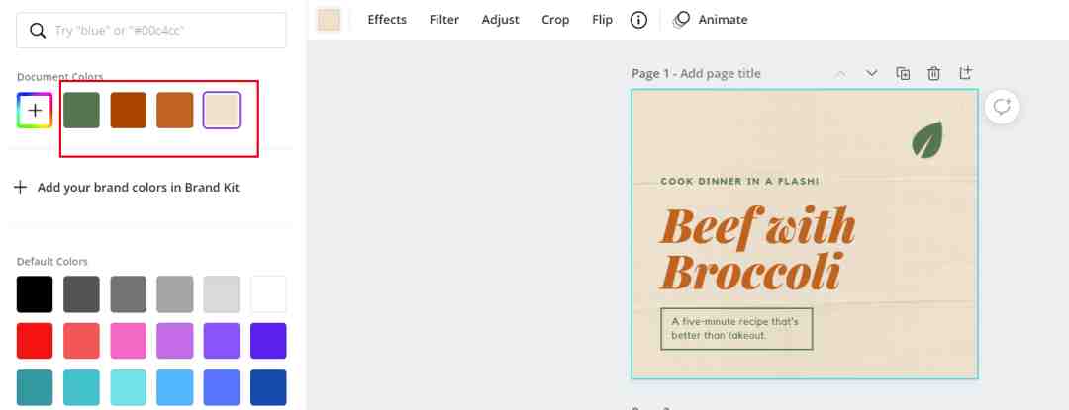Choose Crop in the toolbar

tap(555, 20)
